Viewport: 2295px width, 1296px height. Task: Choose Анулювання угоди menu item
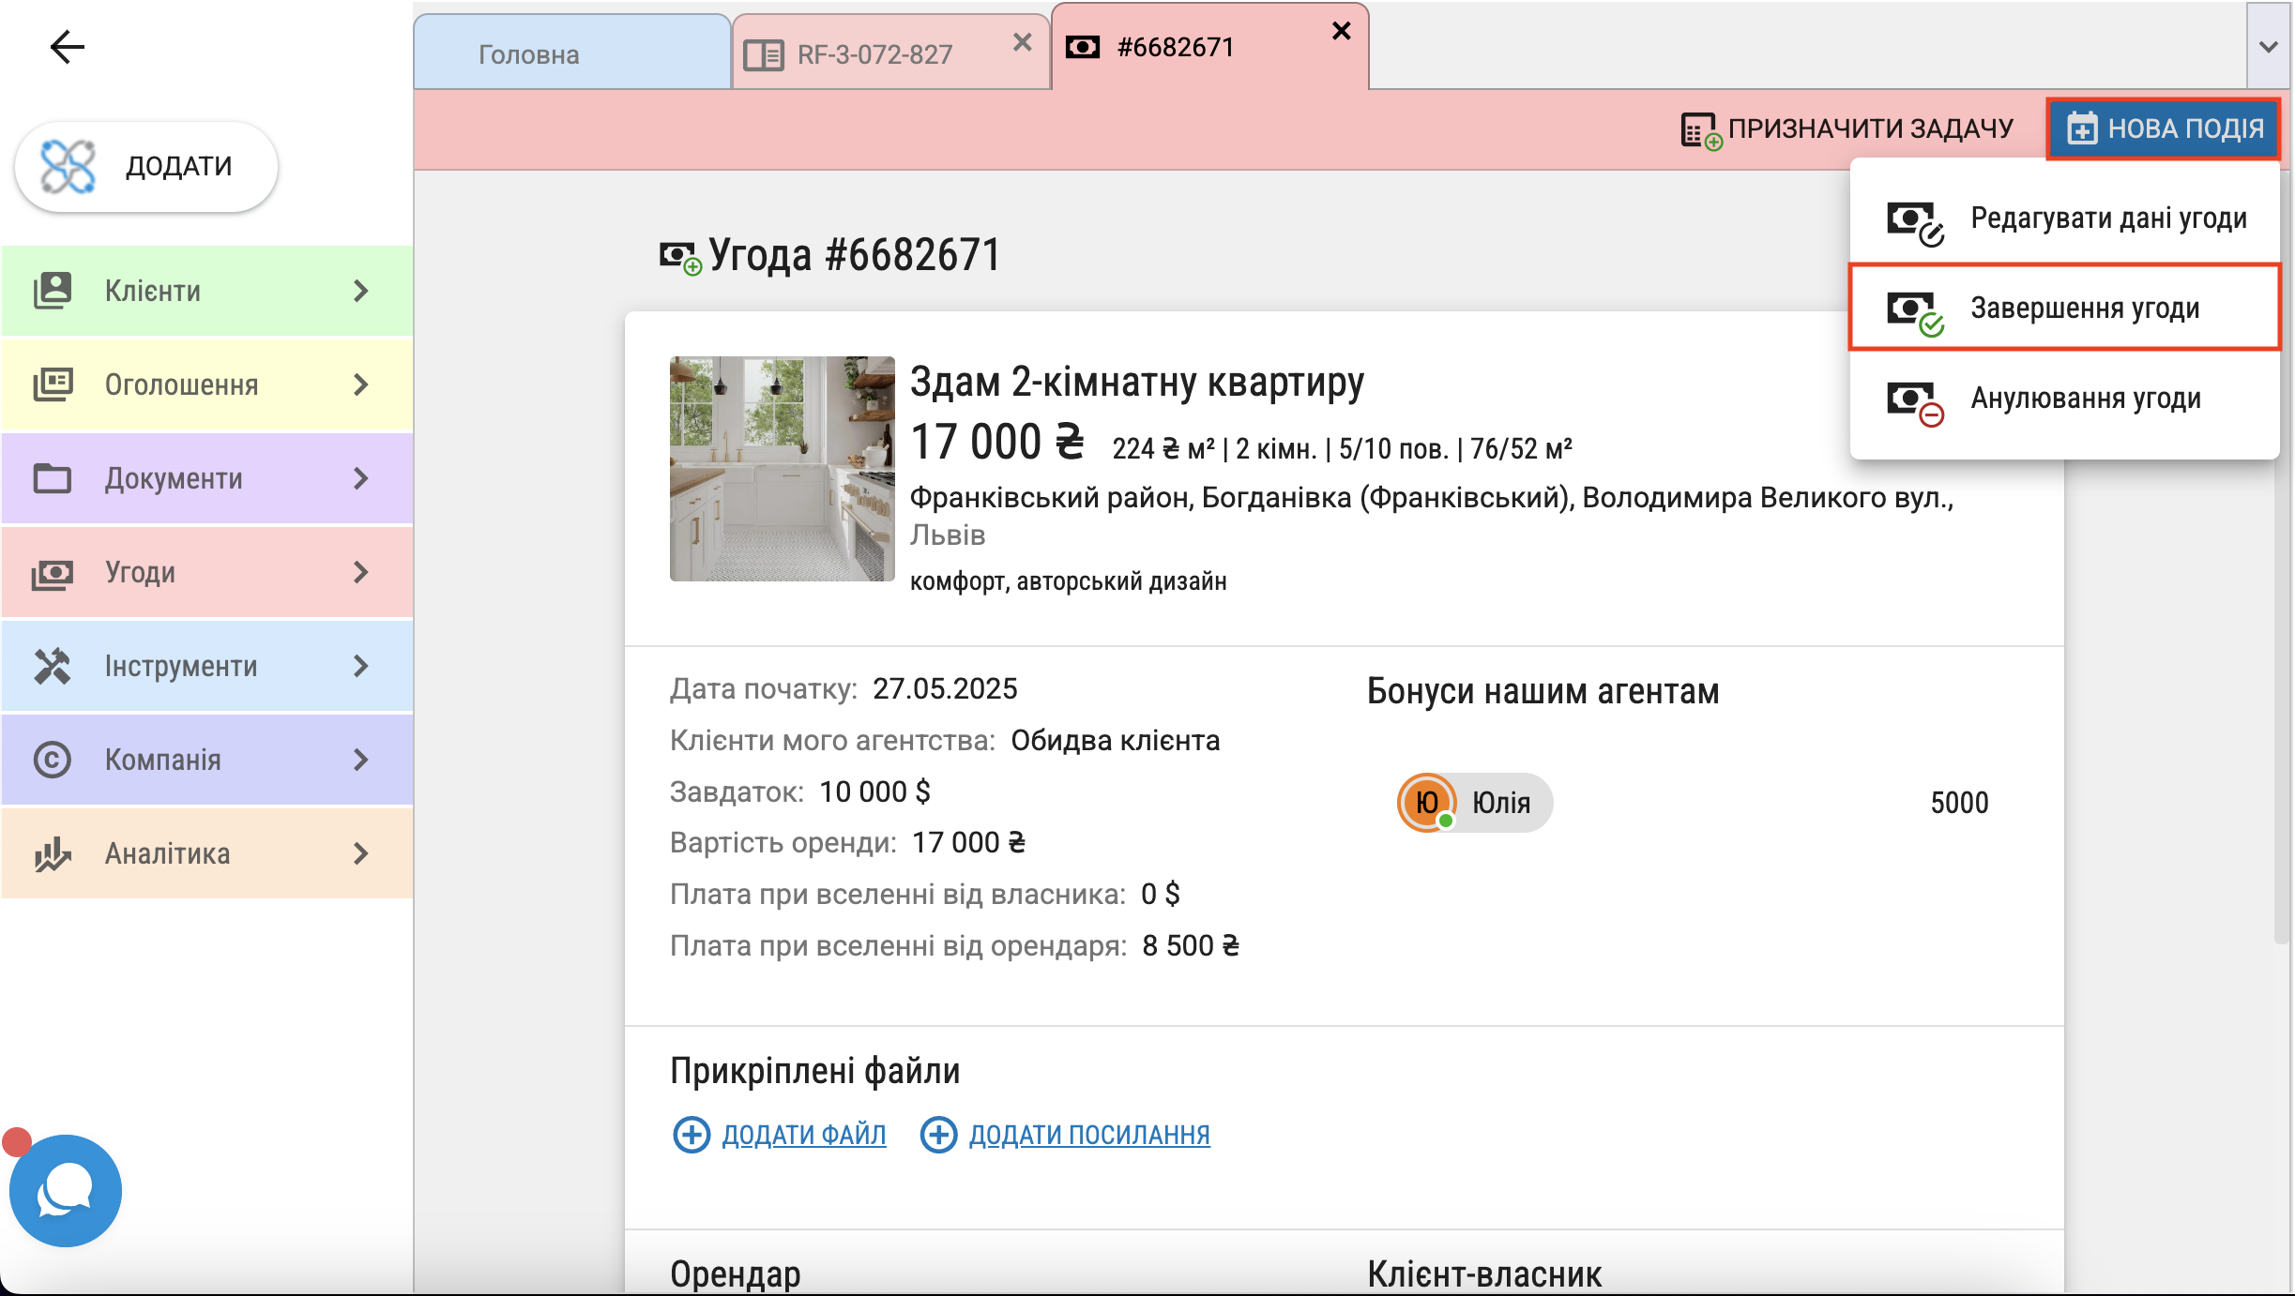pyautogui.click(x=2064, y=399)
